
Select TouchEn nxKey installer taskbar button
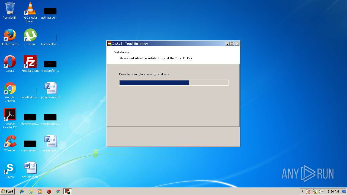[x=67, y=191]
